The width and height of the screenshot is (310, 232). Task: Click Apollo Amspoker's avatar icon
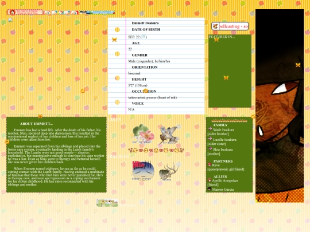210,180
